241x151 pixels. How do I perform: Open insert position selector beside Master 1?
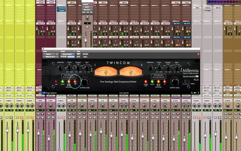[57, 54]
